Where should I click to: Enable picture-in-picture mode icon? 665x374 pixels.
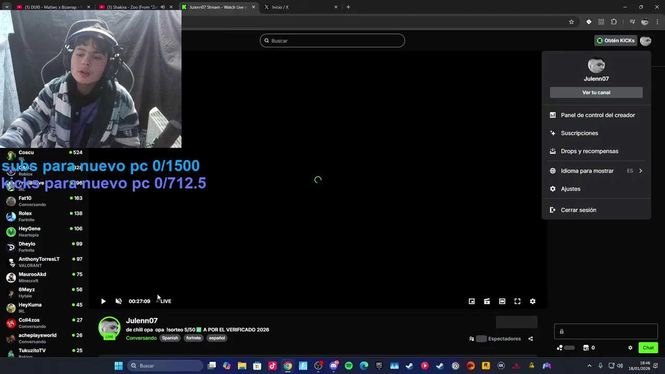[x=472, y=301]
